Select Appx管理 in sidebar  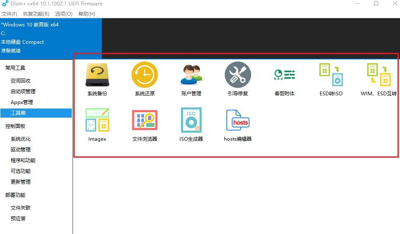click(x=22, y=102)
